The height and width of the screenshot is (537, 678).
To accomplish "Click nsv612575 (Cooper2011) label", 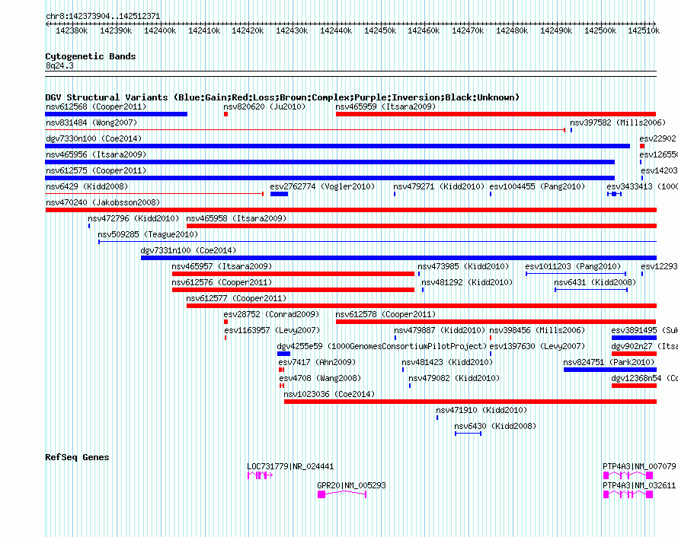I will 96,170.
